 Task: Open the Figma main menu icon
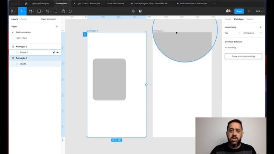pos(12,11)
